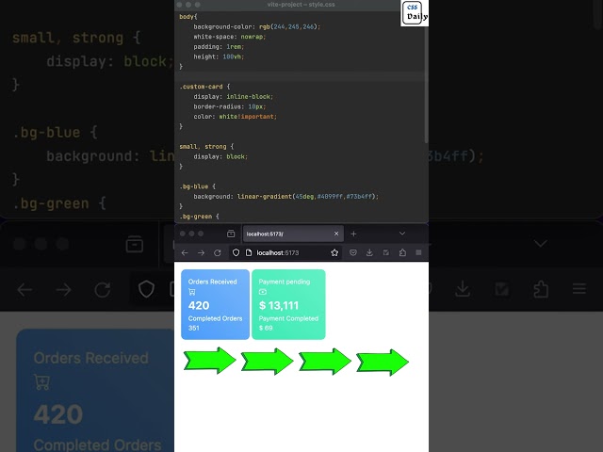Click the 'color: white!important;' line
Image resolution: width=603 pixels, height=452 pixels.
[x=235, y=117]
